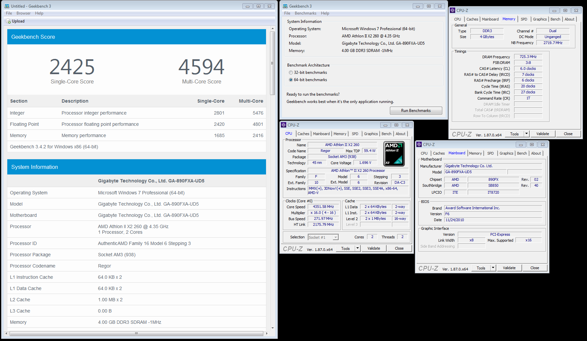Viewport: 587px width, 341px height.
Task: Click the CAS# Latency 6.0 clocks value
Action: pyautogui.click(x=528, y=69)
